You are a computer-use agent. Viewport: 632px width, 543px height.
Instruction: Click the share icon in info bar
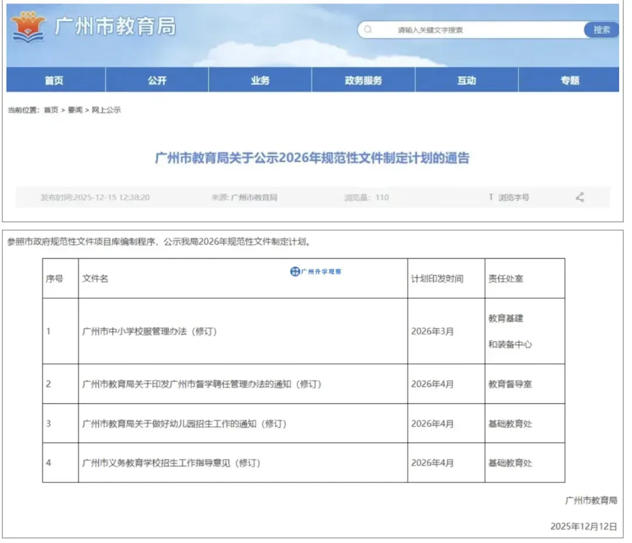tap(579, 198)
